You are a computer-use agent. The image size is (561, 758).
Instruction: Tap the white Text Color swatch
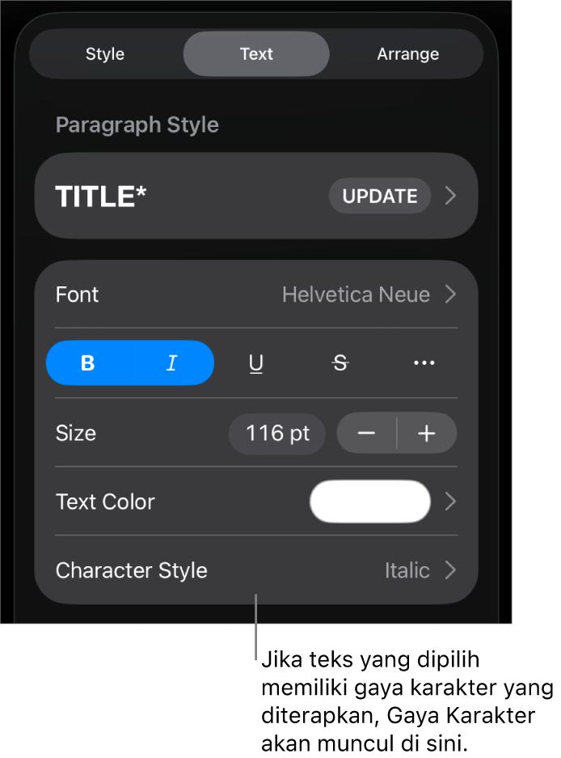(370, 502)
